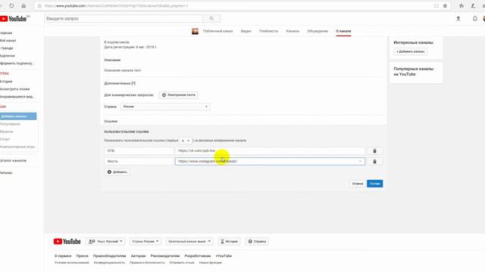Click the blue 'Готово' button

[x=374, y=184]
